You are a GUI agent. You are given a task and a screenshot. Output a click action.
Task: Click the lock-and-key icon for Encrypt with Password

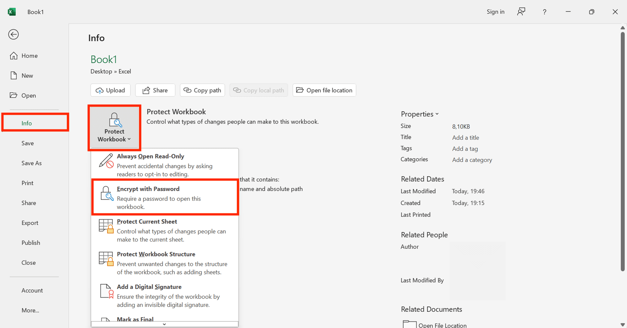pos(107,193)
